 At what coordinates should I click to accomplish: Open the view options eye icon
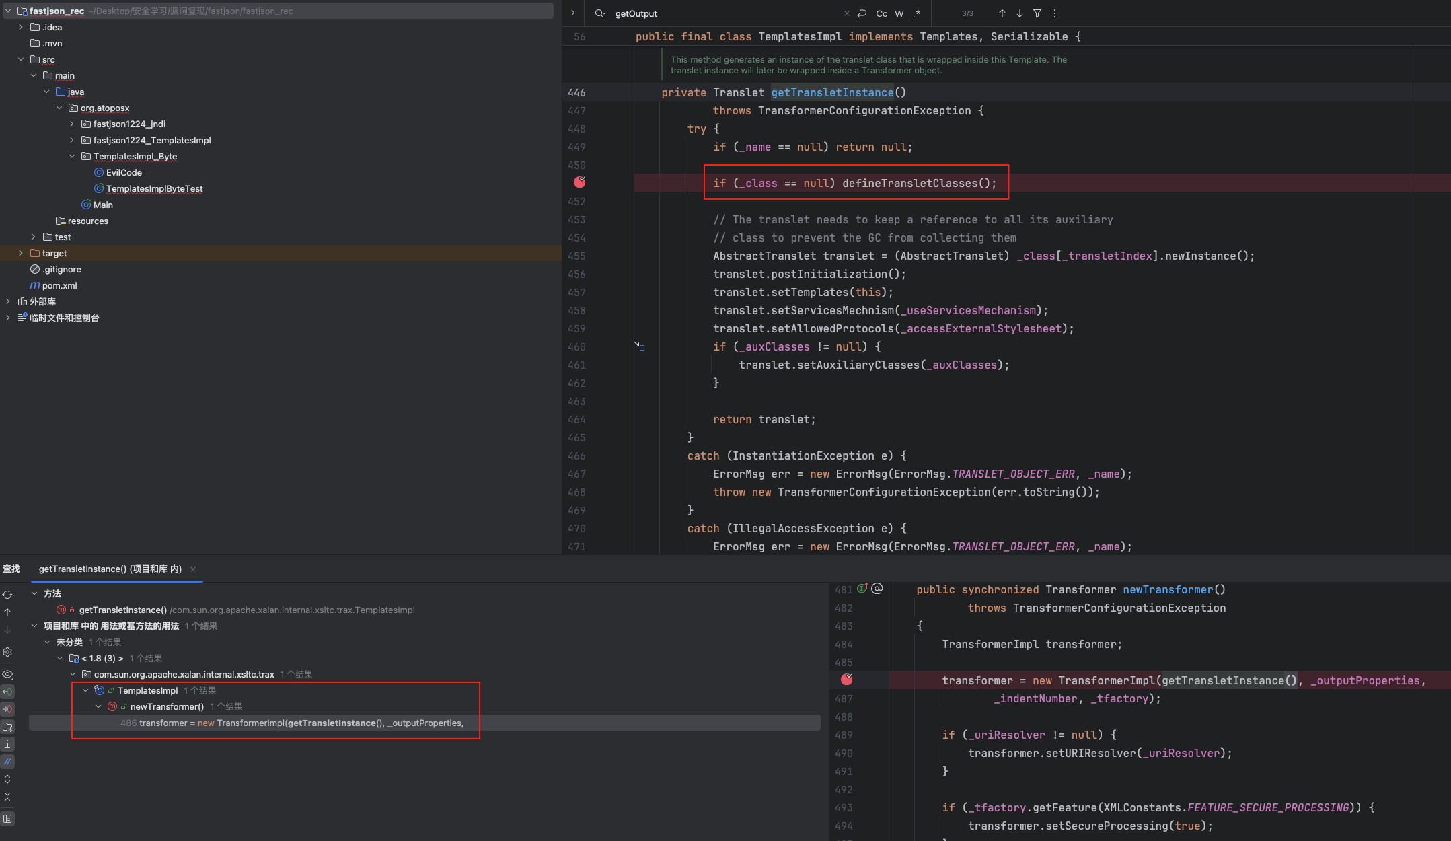[x=7, y=674]
